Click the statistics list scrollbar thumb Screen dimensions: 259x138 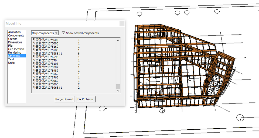tap(118, 86)
